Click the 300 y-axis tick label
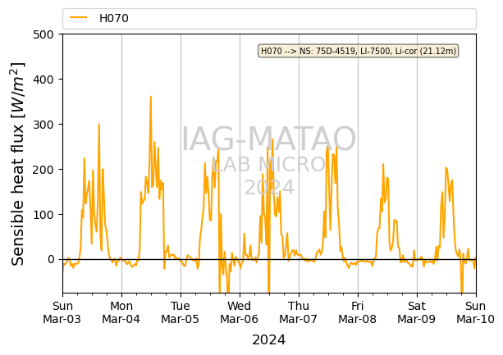Image resolution: width=503 pixels, height=355 pixels. pos(43,125)
